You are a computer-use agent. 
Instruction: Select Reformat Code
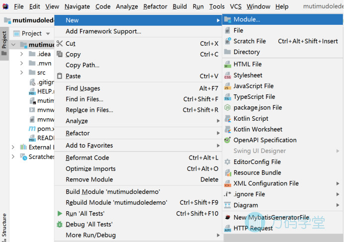click(138, 158)
